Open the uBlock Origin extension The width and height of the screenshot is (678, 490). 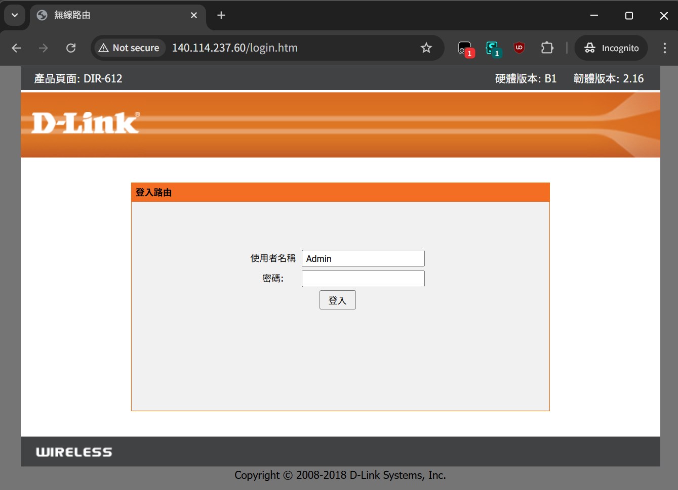[x=519, y=48]
